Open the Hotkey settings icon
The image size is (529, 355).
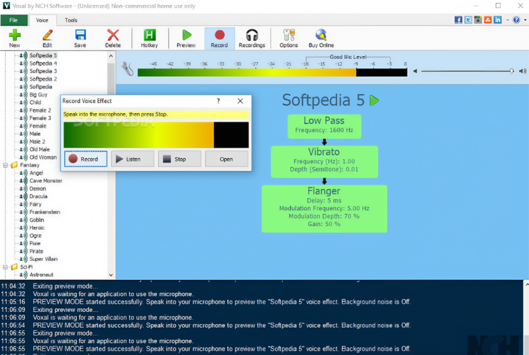(149, 36)
